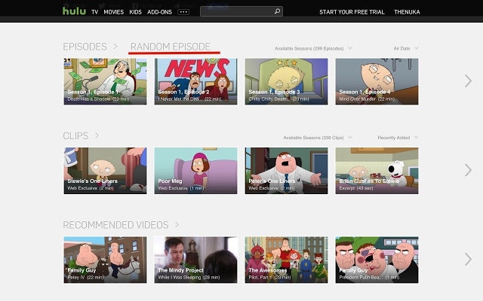
Task: Open Family Guy Petey IV video
Action: pyautogui.click(x=105, y=260)
